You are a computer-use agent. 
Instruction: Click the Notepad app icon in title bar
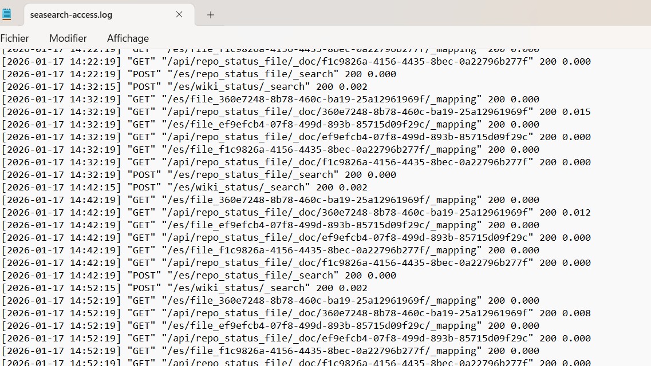6,14
